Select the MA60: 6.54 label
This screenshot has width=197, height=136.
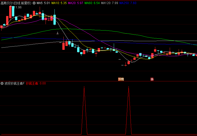[92, 3]
